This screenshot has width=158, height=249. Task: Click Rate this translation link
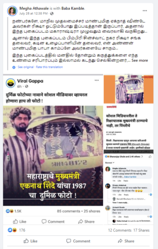pyautogui.click(x=49, y=67)
